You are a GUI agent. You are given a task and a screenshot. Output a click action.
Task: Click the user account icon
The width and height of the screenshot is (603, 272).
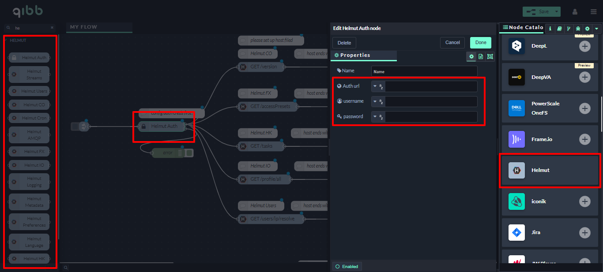click(575, 11)
